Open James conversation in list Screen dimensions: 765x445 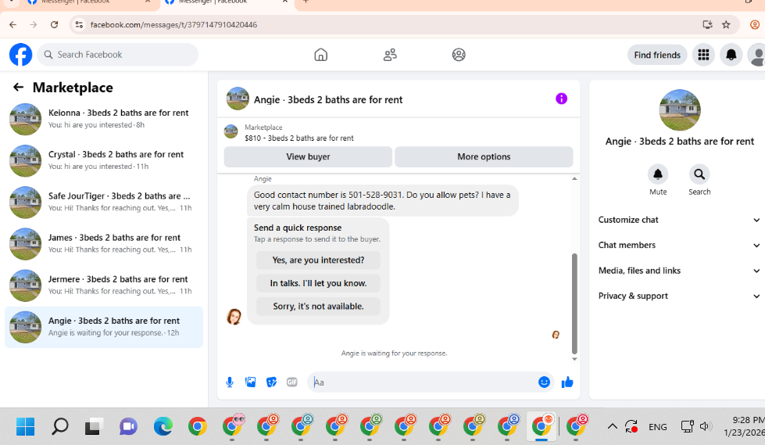point(103,243)
